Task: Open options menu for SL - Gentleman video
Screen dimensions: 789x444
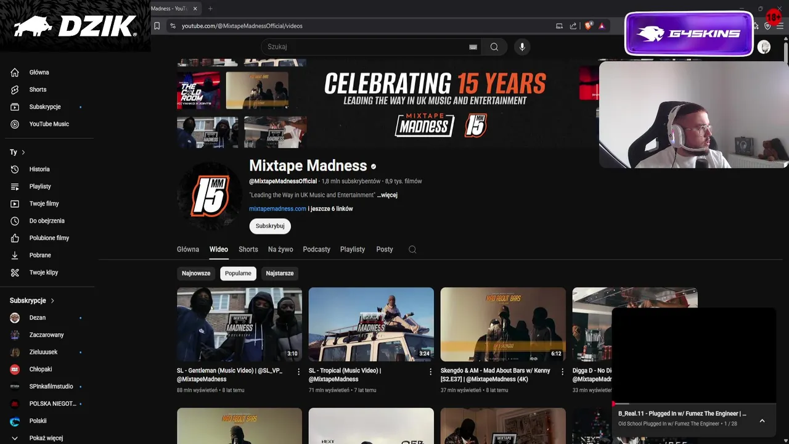Action: coord(299,371)
